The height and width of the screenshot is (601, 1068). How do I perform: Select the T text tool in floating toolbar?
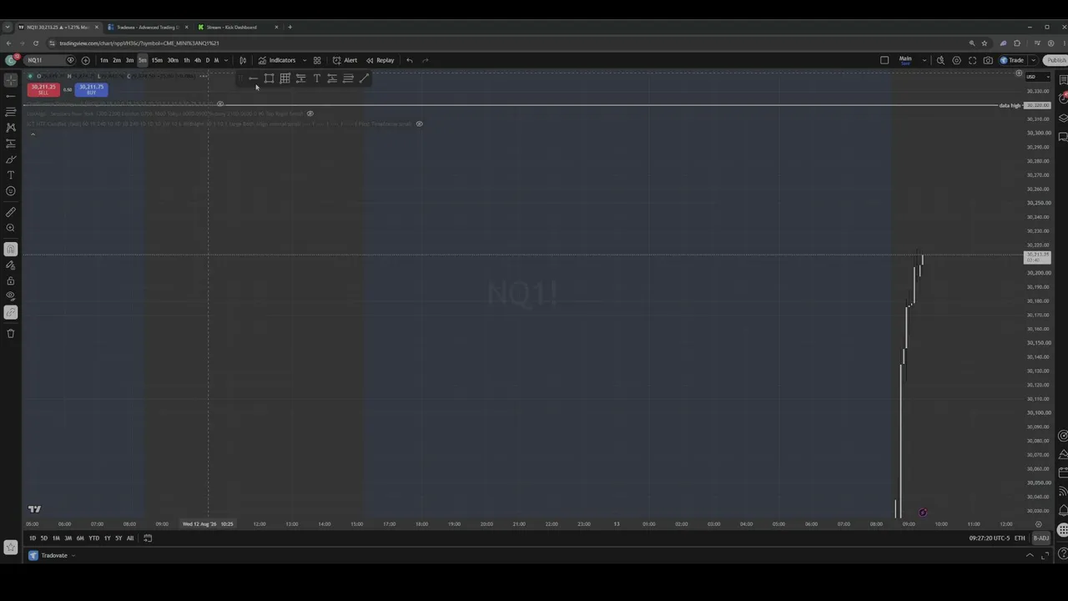(316, 78)
